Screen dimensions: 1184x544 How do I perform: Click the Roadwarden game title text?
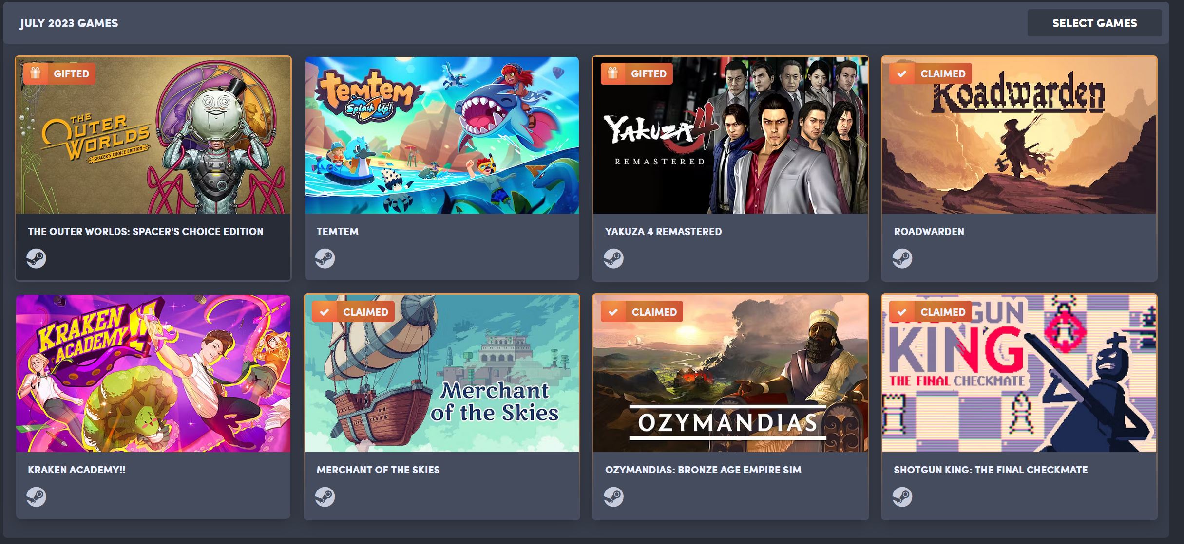929,232
